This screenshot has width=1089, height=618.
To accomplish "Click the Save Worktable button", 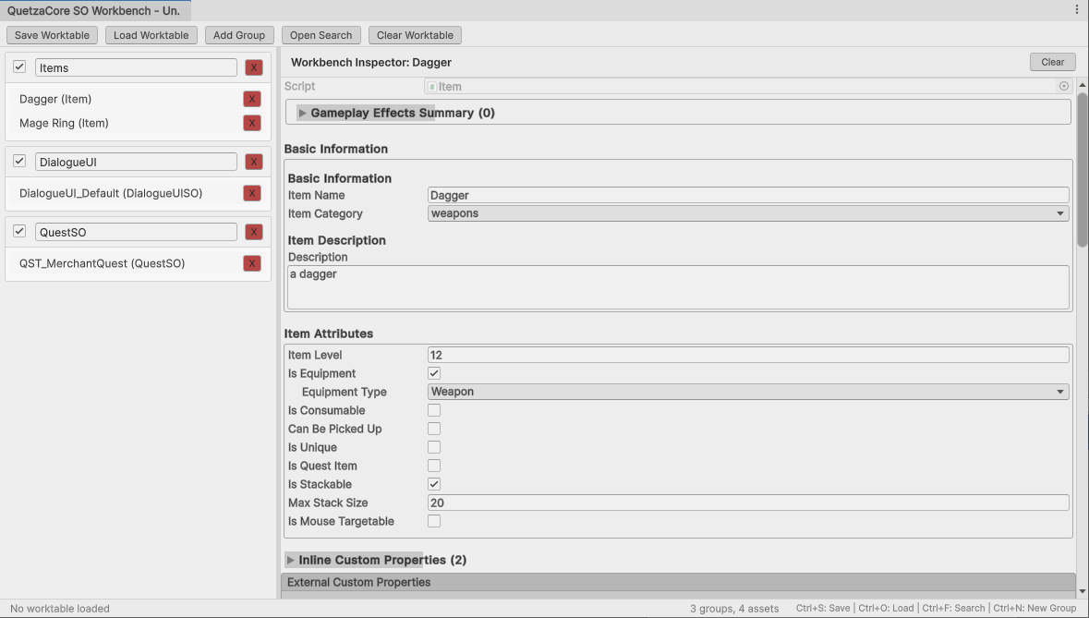I will pos(53,35).
